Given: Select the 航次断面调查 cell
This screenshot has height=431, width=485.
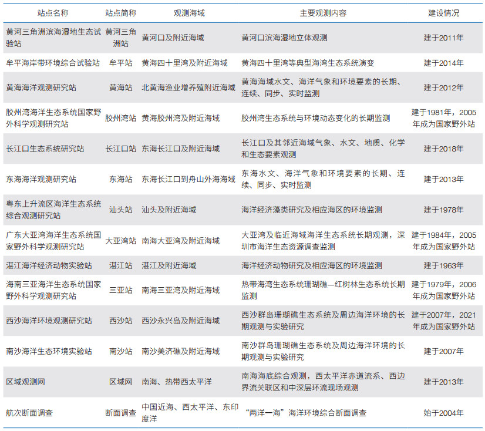Looking at the screenshot, I should point(29,413).
